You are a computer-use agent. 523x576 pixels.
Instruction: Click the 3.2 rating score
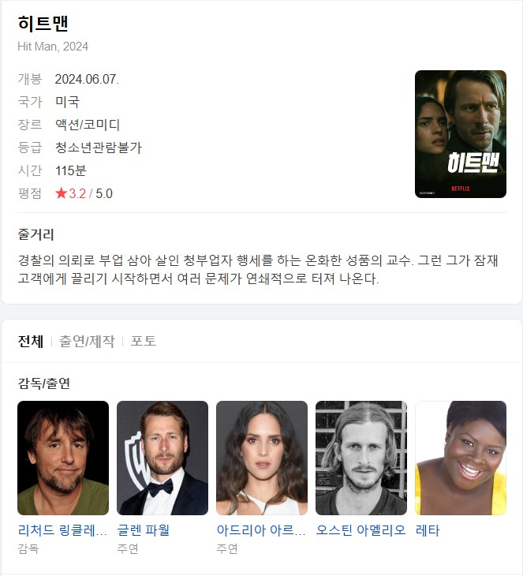click(x=77, y=193)
